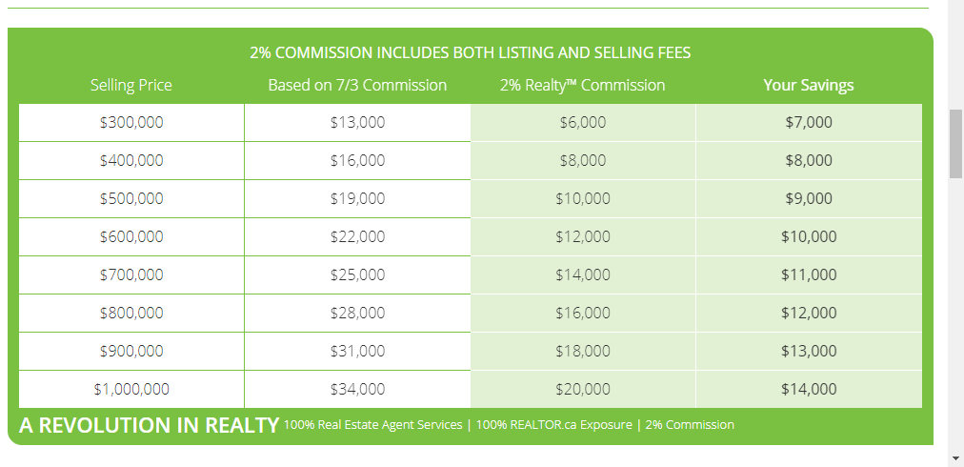Viewport: 964px width, 467px height.
Task: Click the 2% Realty Commission column header
Action: (583, 85)
